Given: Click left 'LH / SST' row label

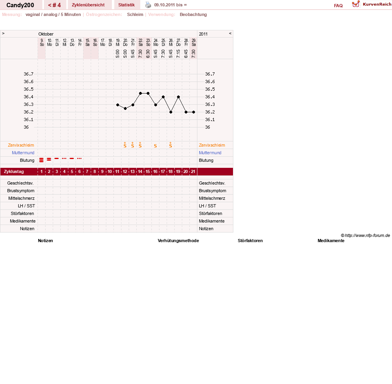Looking at the screenshot, I should click(26, 206).
